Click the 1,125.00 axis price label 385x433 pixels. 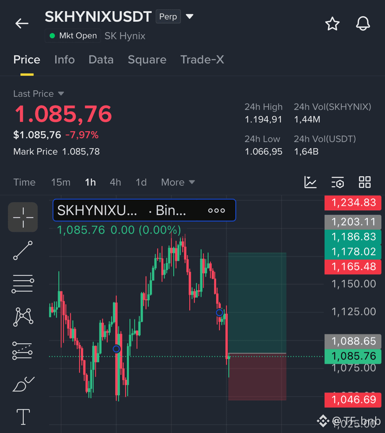click(353, 312)
